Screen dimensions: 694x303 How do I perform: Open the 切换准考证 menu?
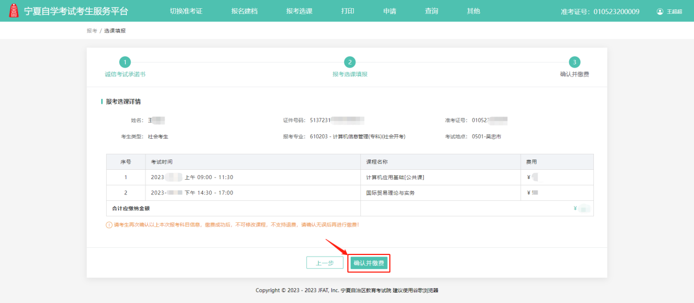pos(186,11)
